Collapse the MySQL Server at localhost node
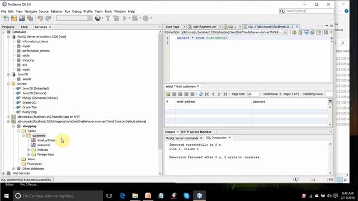 click(8, 37)
